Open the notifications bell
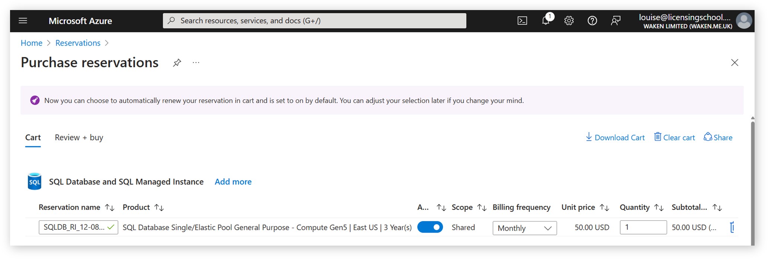This screenshot has height=259, width=768. [545, 20]
